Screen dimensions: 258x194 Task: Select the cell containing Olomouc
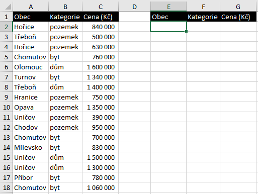(31, 67)
